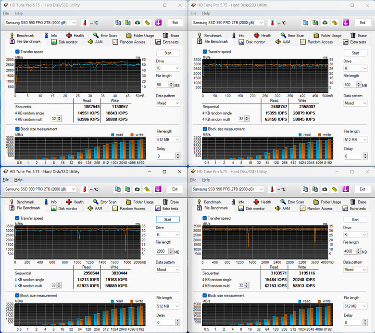Click file length field showing 4000
375x333 pixels.
(350, 251)
